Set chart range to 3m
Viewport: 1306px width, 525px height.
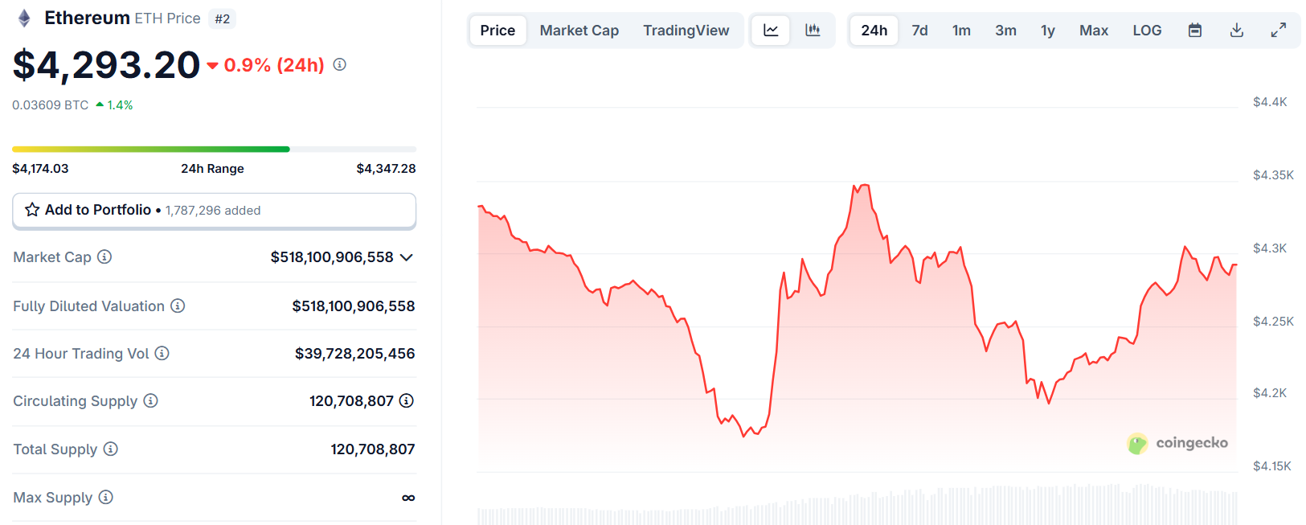1005,31
